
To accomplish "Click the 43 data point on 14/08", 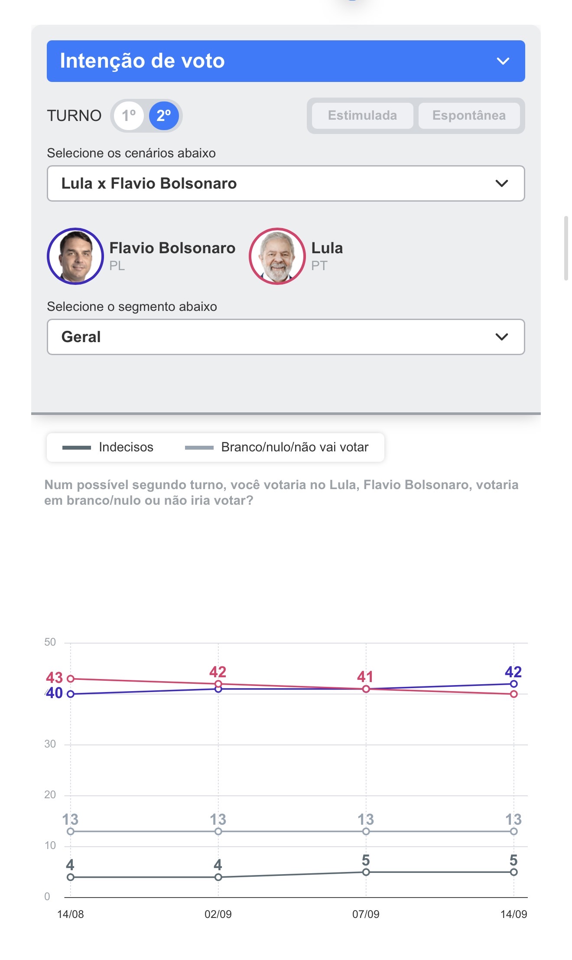I will point(71,679).
